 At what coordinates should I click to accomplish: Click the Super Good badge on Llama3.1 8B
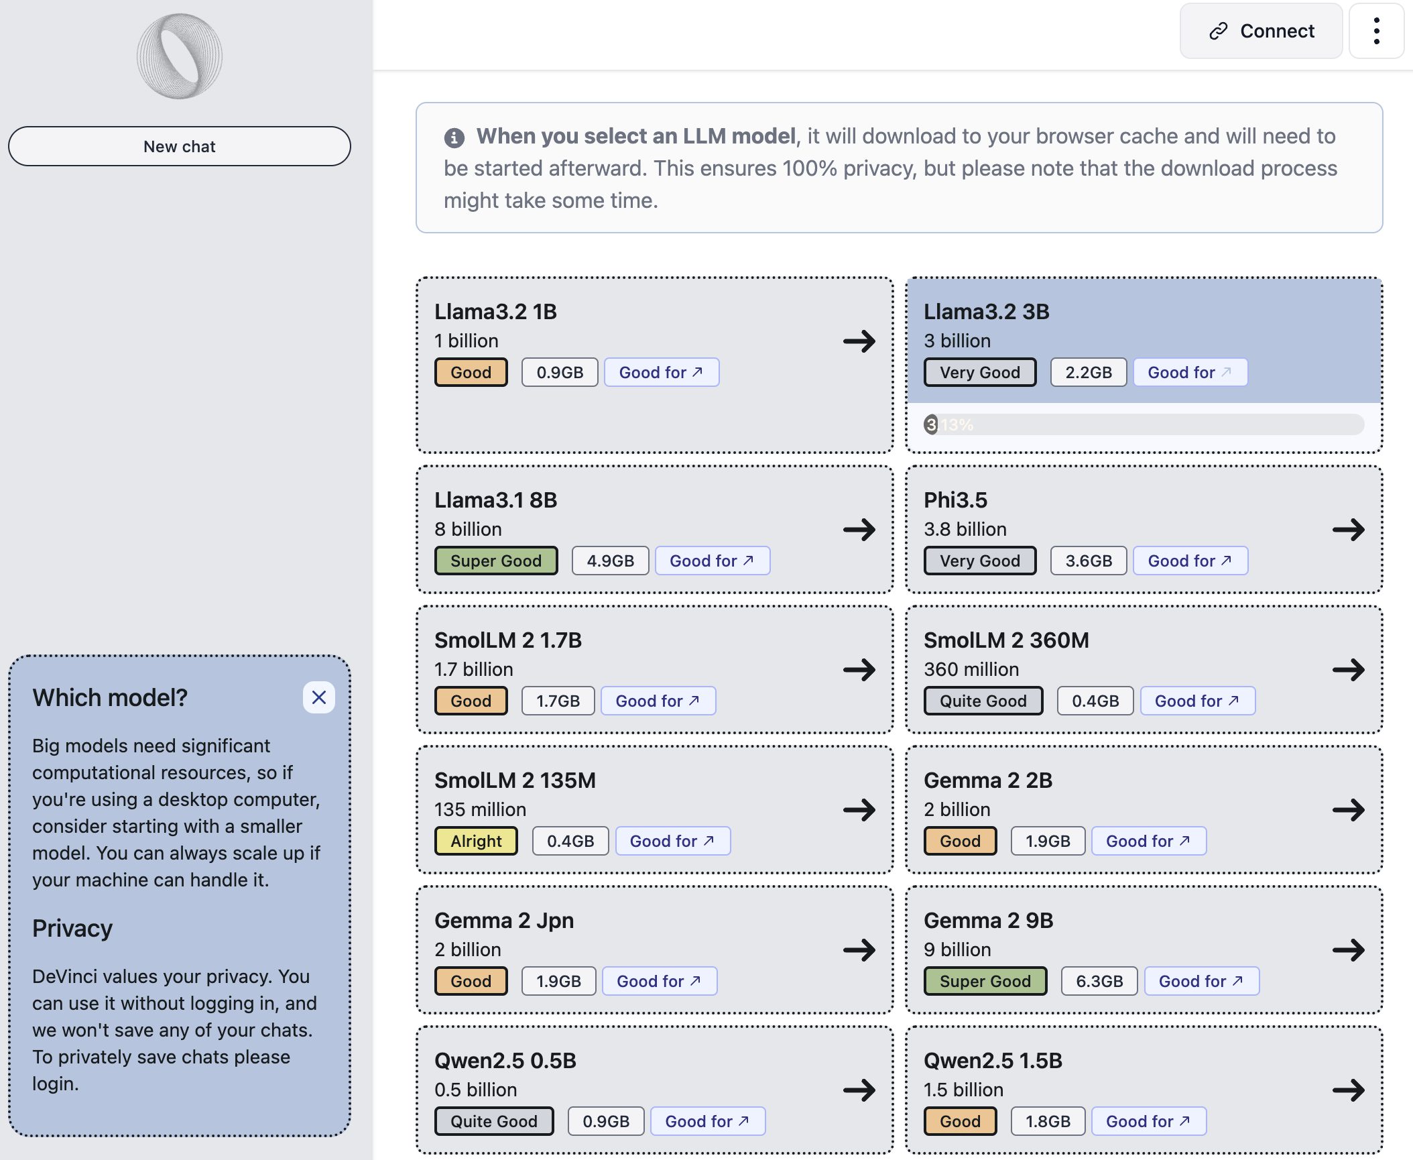coord(495,561)
